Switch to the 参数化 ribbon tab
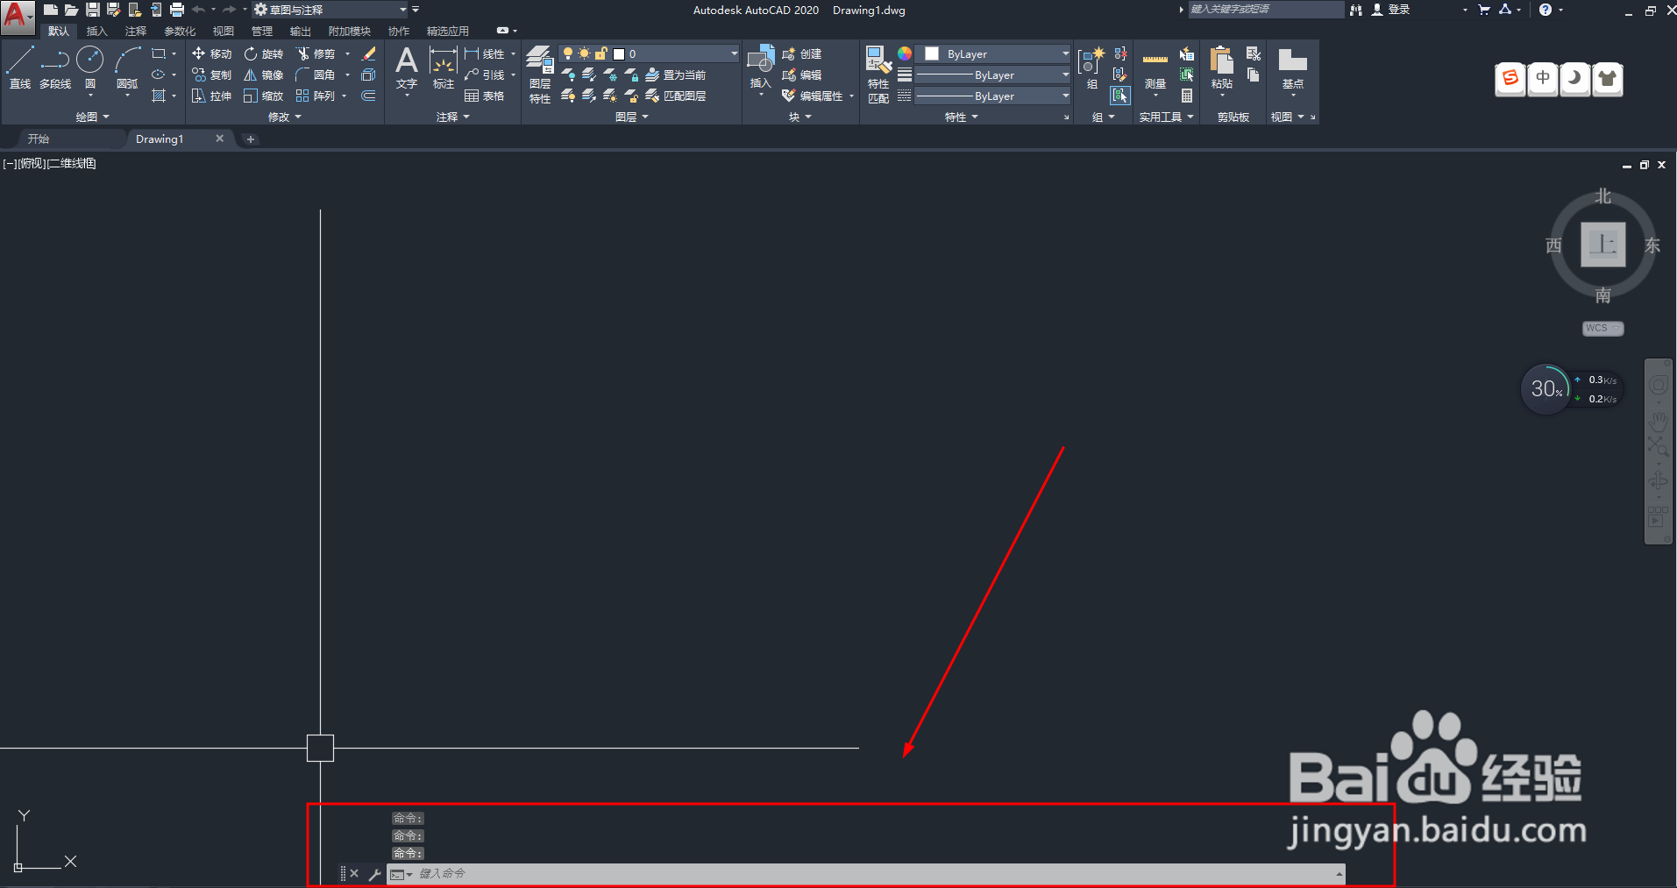 click(180, 31)
